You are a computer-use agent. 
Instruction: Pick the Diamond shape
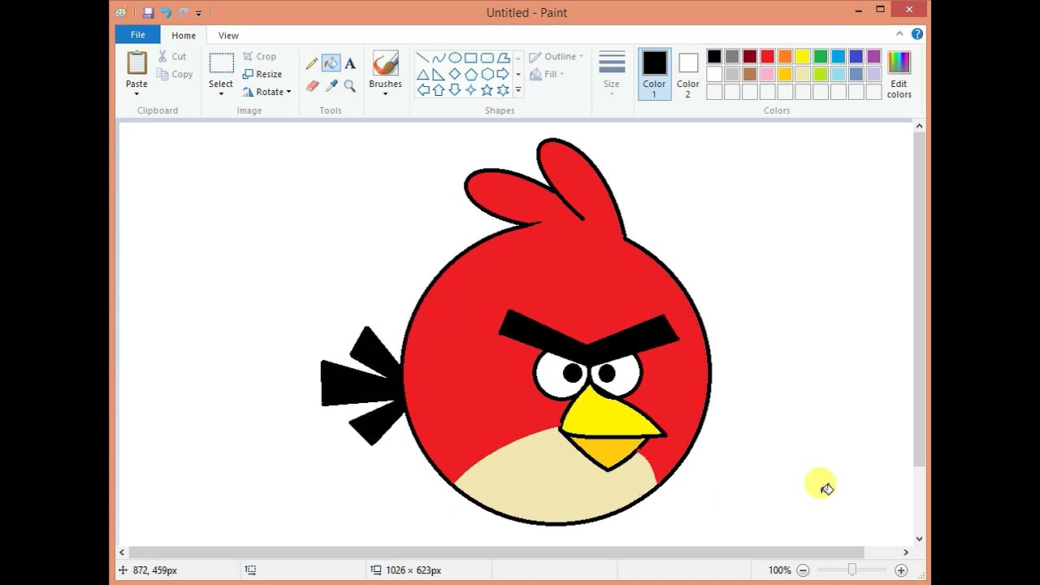pos(455,74)
